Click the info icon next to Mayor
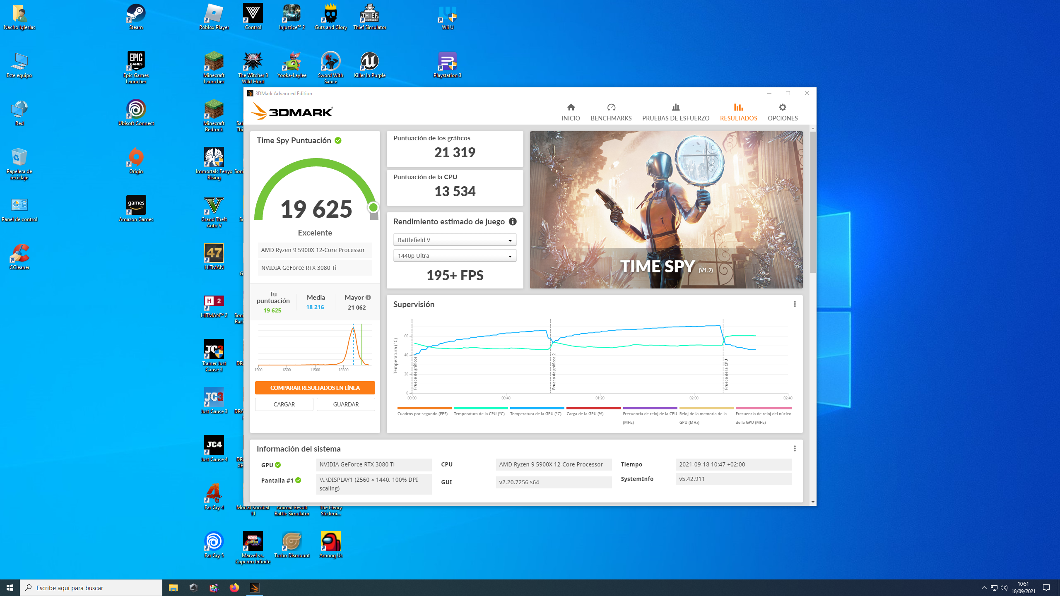This screenshot has width=1060, height=596. [368, 297]
